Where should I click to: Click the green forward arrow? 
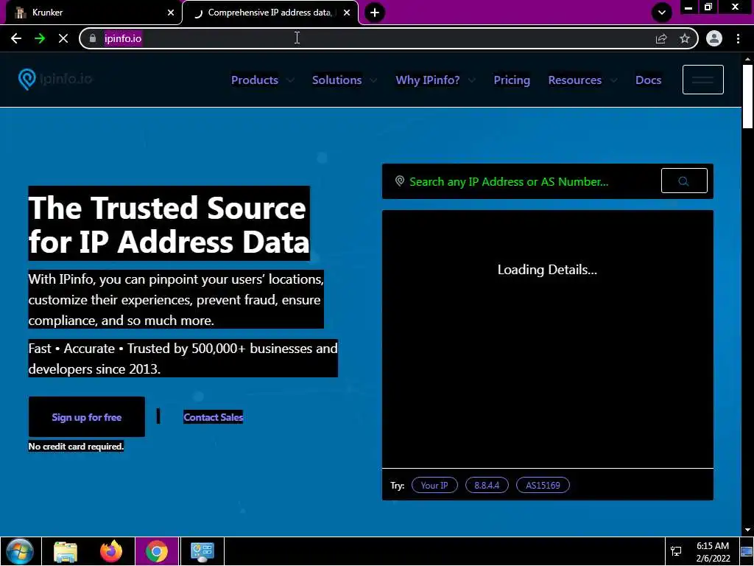[x=40, y=38]
